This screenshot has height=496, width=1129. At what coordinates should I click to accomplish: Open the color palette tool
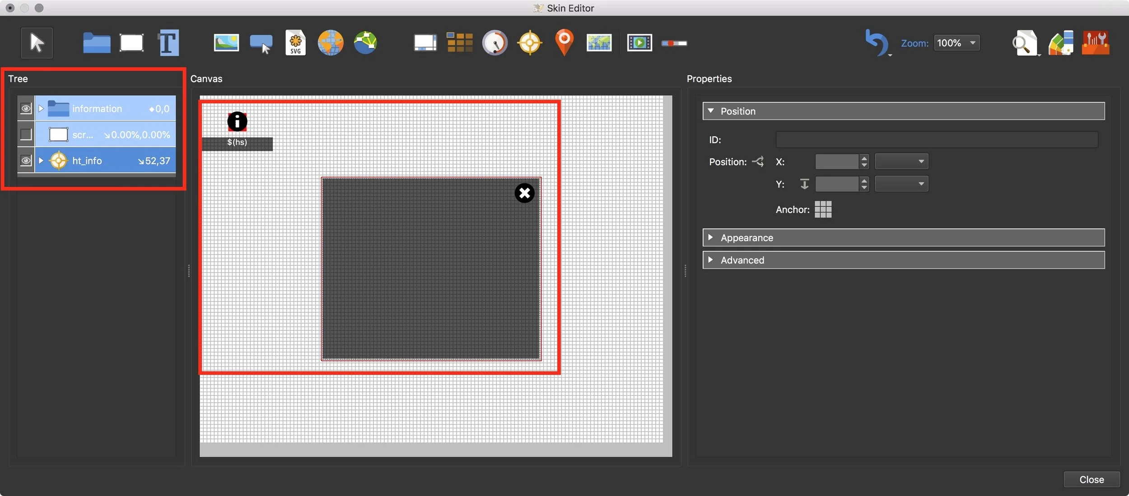pos(1061,43)
